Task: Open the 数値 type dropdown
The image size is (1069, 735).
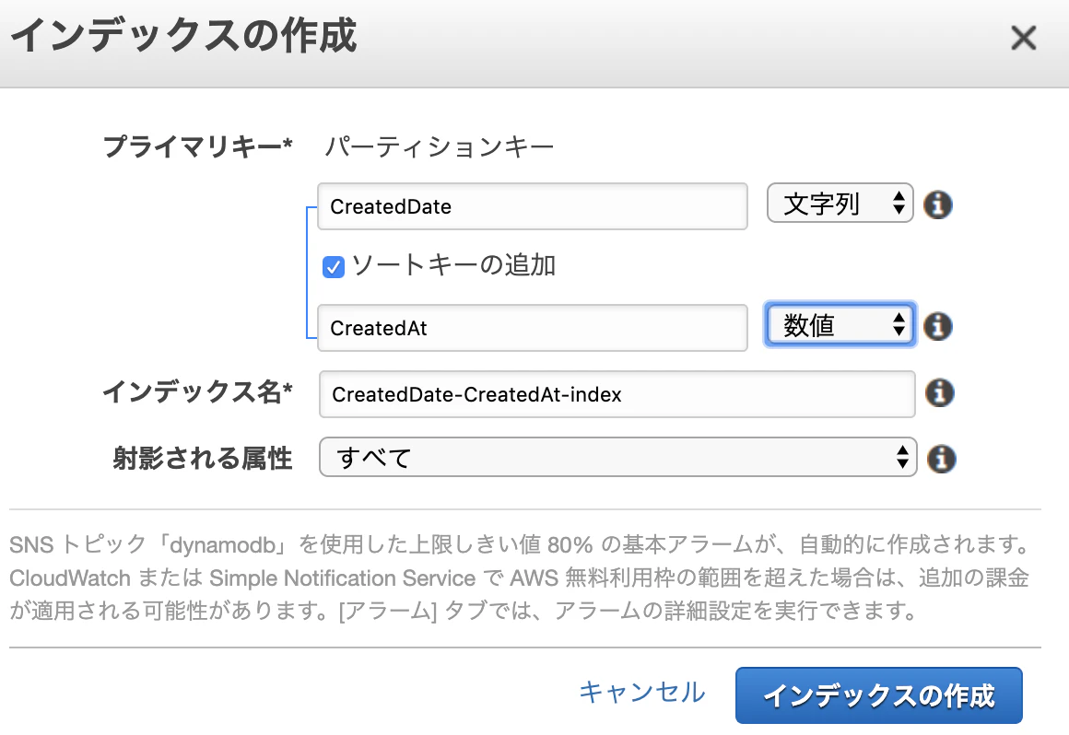Action: 840,325
